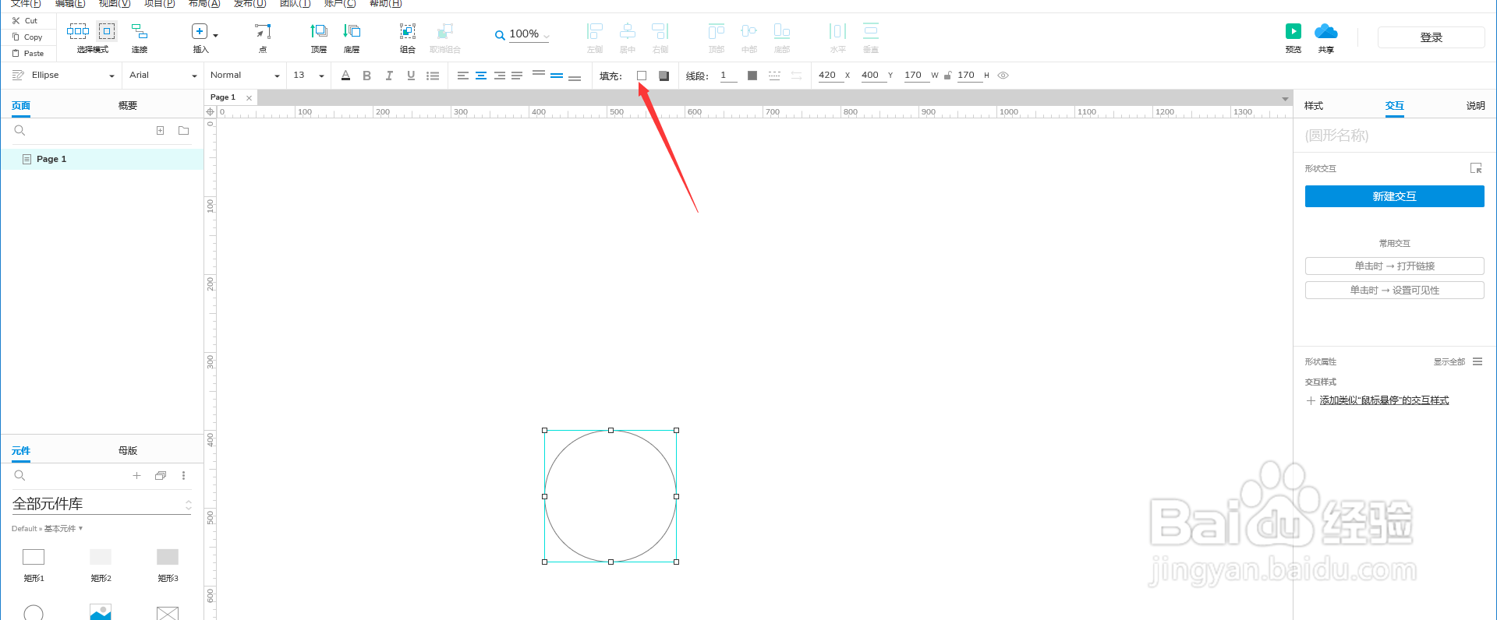Screen dimensions: 1497x620
Task: Set vertical text alignment to middle
Action: [x=557, y=76]
